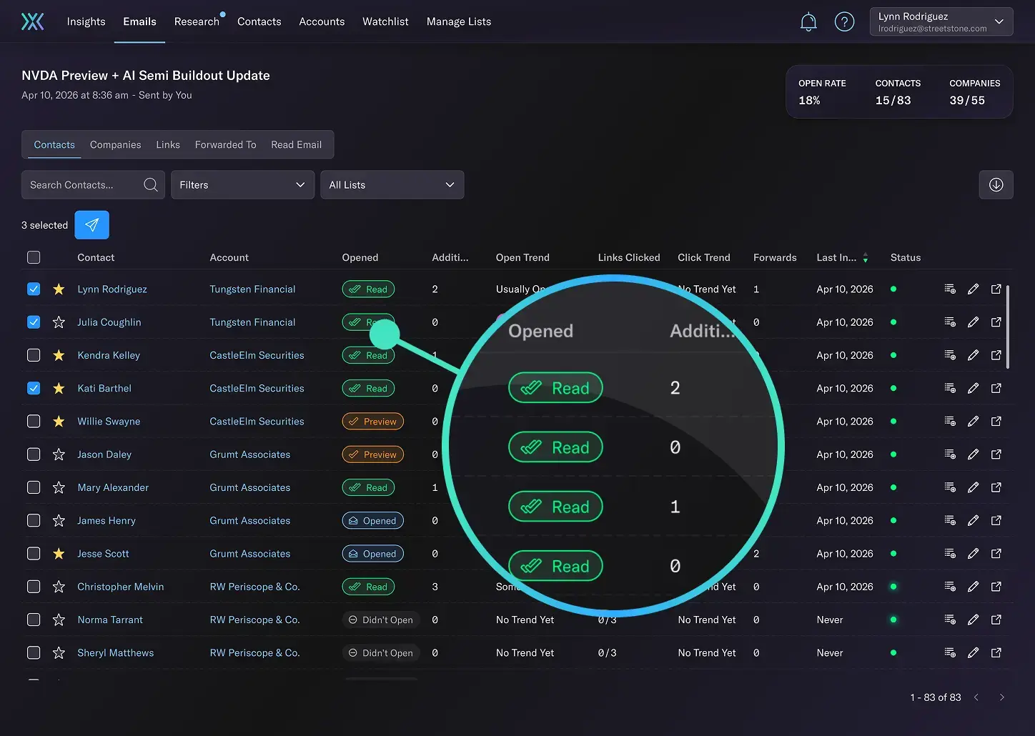Open Sheryl Matthews' external link icon
The image size is (1035, 736).
coord(996,652)
